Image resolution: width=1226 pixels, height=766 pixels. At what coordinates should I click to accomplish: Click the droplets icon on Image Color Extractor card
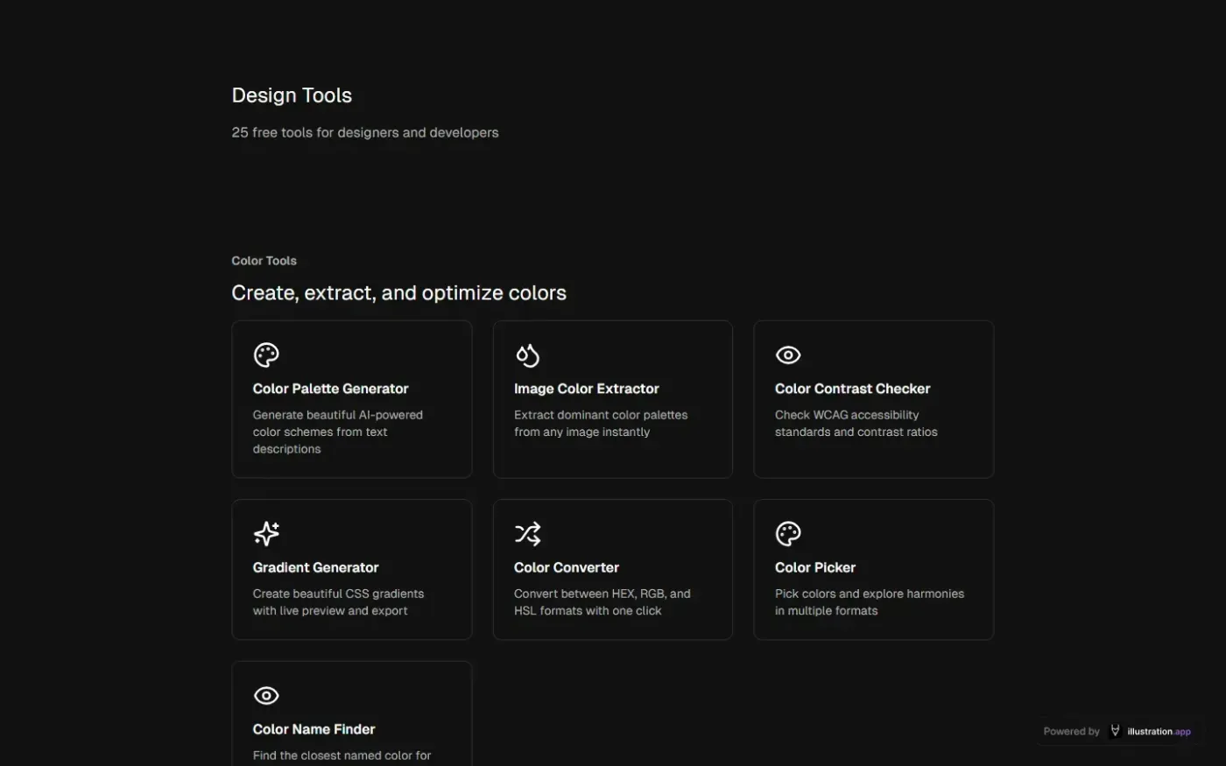coord(527,355)
